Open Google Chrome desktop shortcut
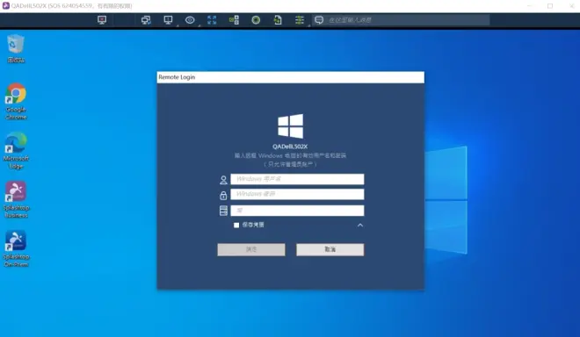 pyautogui.click(x=16, y=102)
